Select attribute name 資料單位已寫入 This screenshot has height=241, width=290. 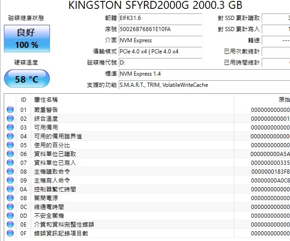pos(55,163)
